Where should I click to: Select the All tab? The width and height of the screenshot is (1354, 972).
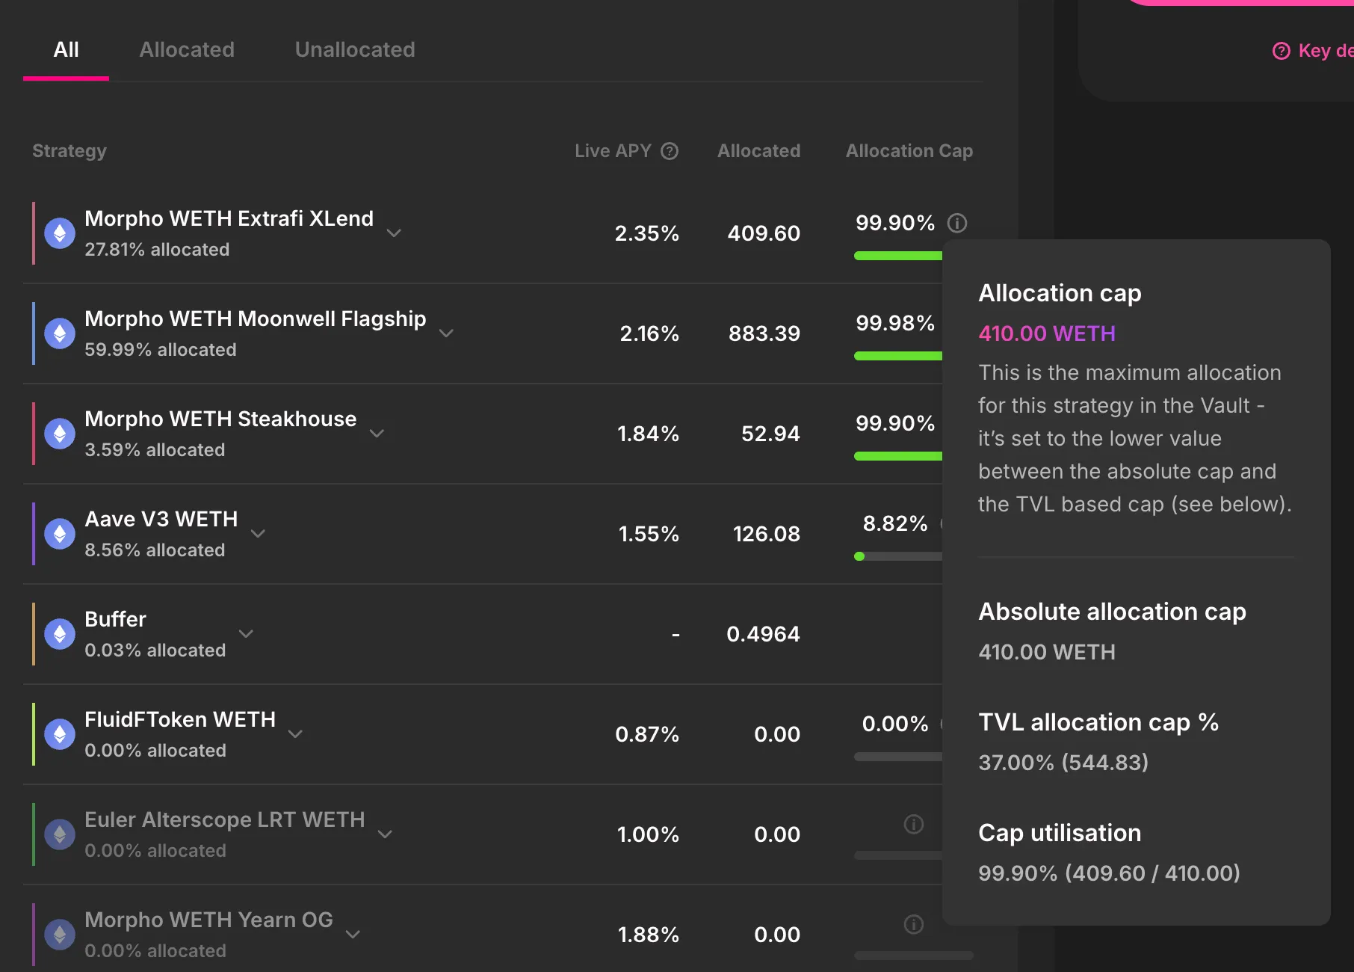tap(66, 50)
